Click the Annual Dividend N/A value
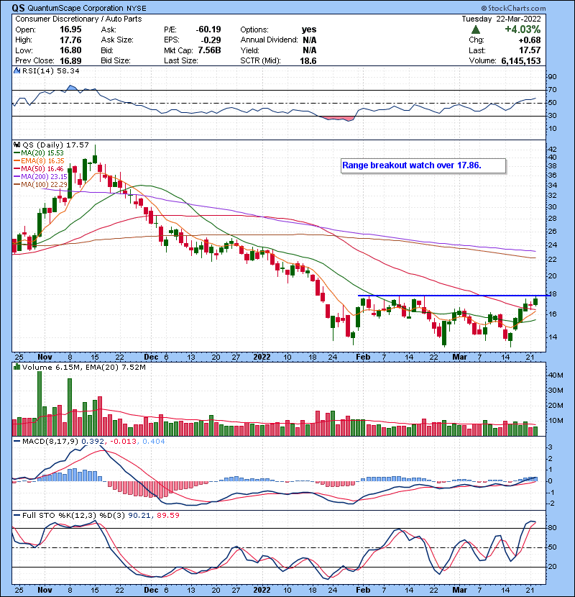The image size is (575, 597). coord(309,40)
